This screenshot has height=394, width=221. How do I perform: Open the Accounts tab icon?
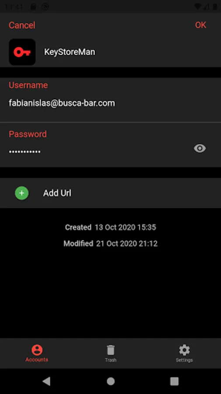point(37,350)
